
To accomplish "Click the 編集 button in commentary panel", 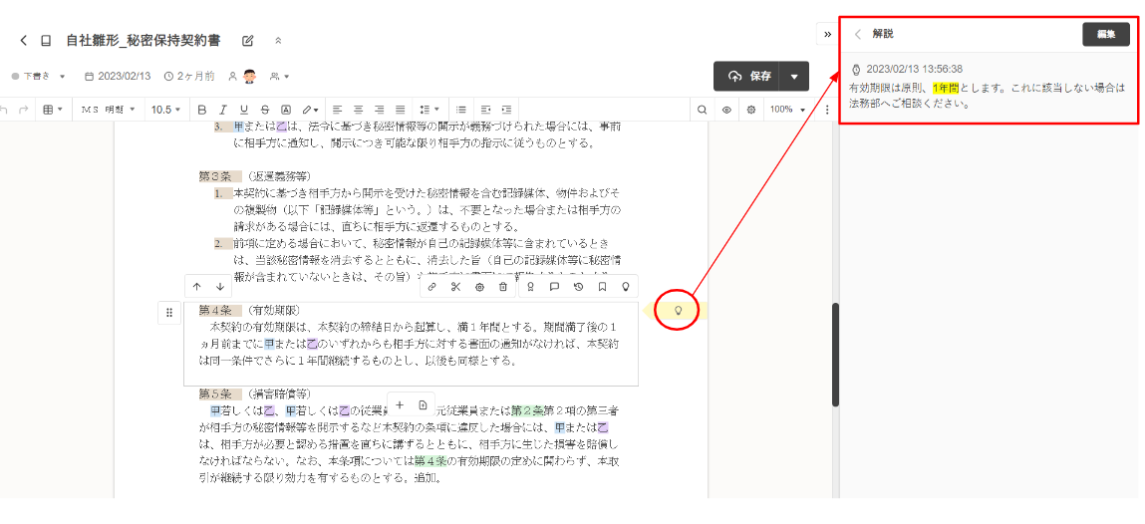I will coord(1105,34).
